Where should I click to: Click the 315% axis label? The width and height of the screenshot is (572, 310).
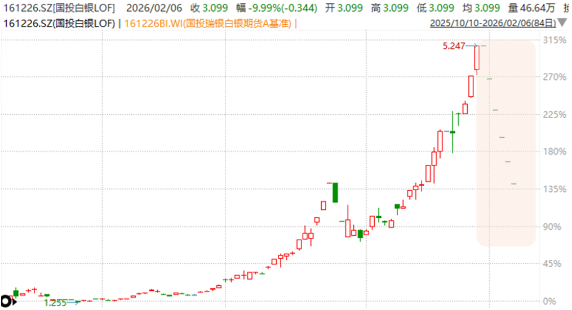555,40
